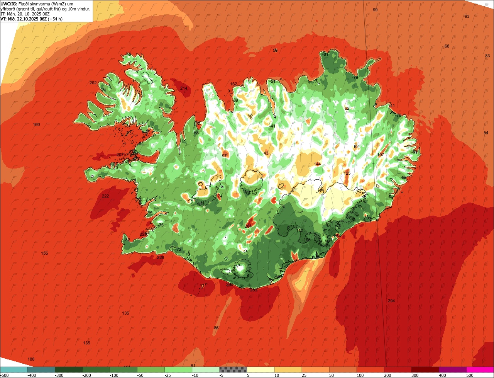Screen dimensions: 494x378
Task: Click the map value '202' off the Westfjords
Action: (x=93, y=83)
